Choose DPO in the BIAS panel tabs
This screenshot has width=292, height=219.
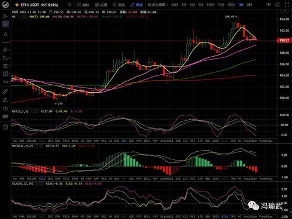pyautogui.click(x=233, y=217)
